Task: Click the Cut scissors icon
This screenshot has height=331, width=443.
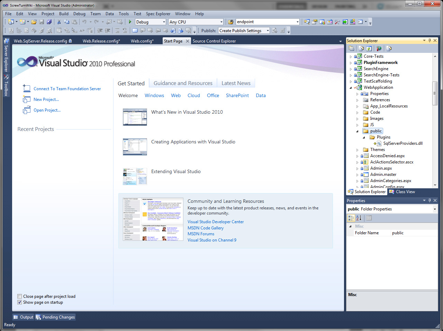Action: click(x=59, y=22)
